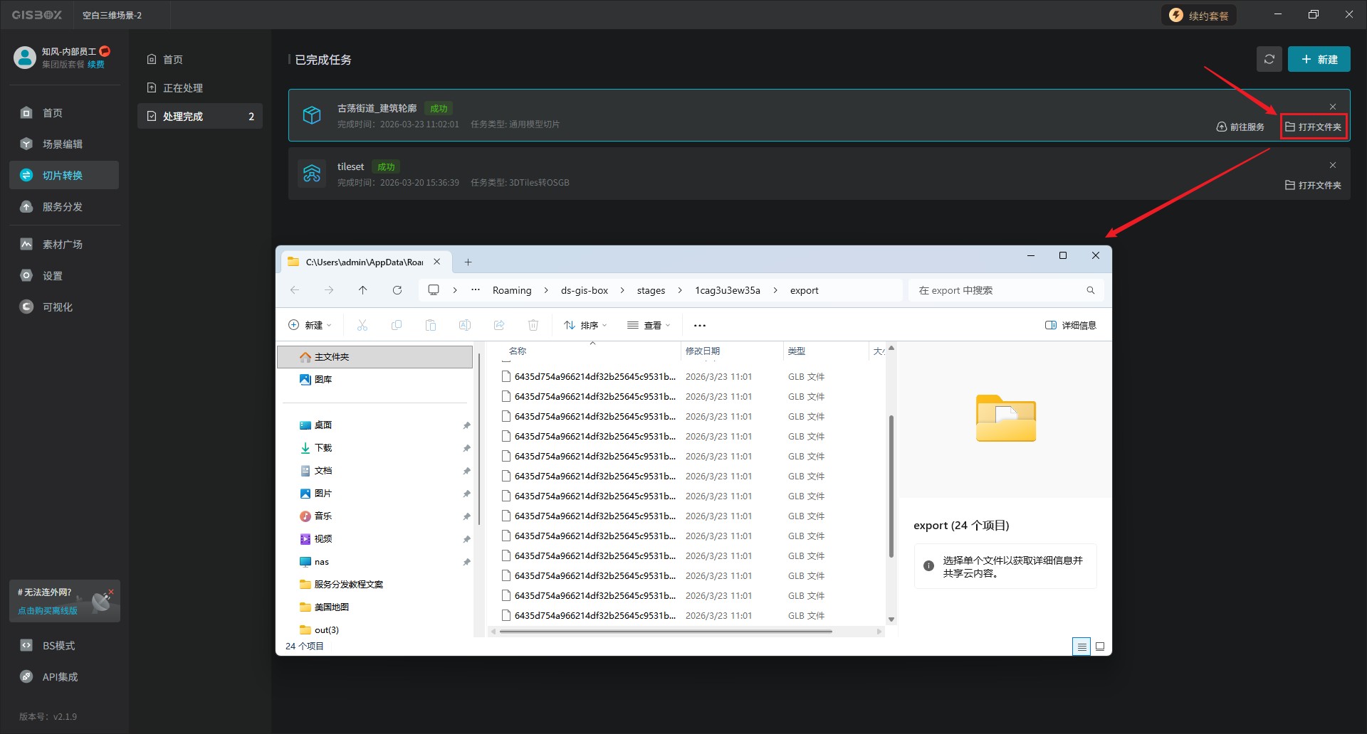
Task: Select the 正在处理 tab
Action: [182, 88]
